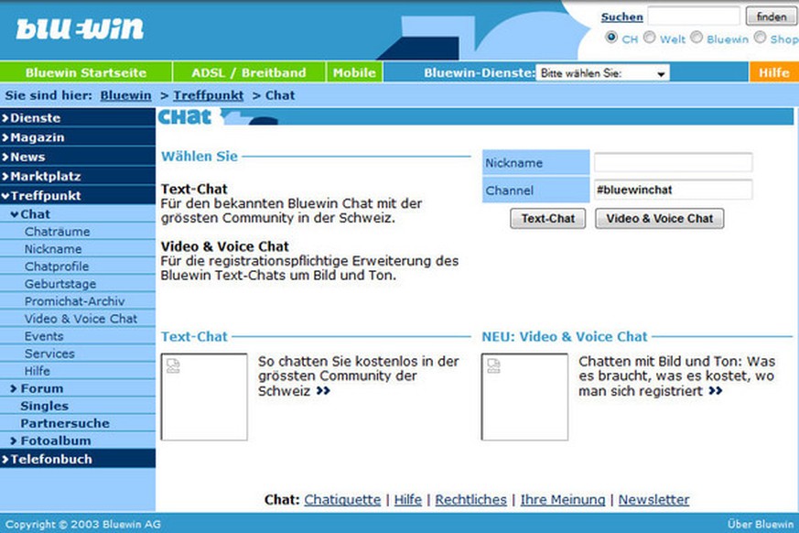Click the Bluewin logo

80,29
